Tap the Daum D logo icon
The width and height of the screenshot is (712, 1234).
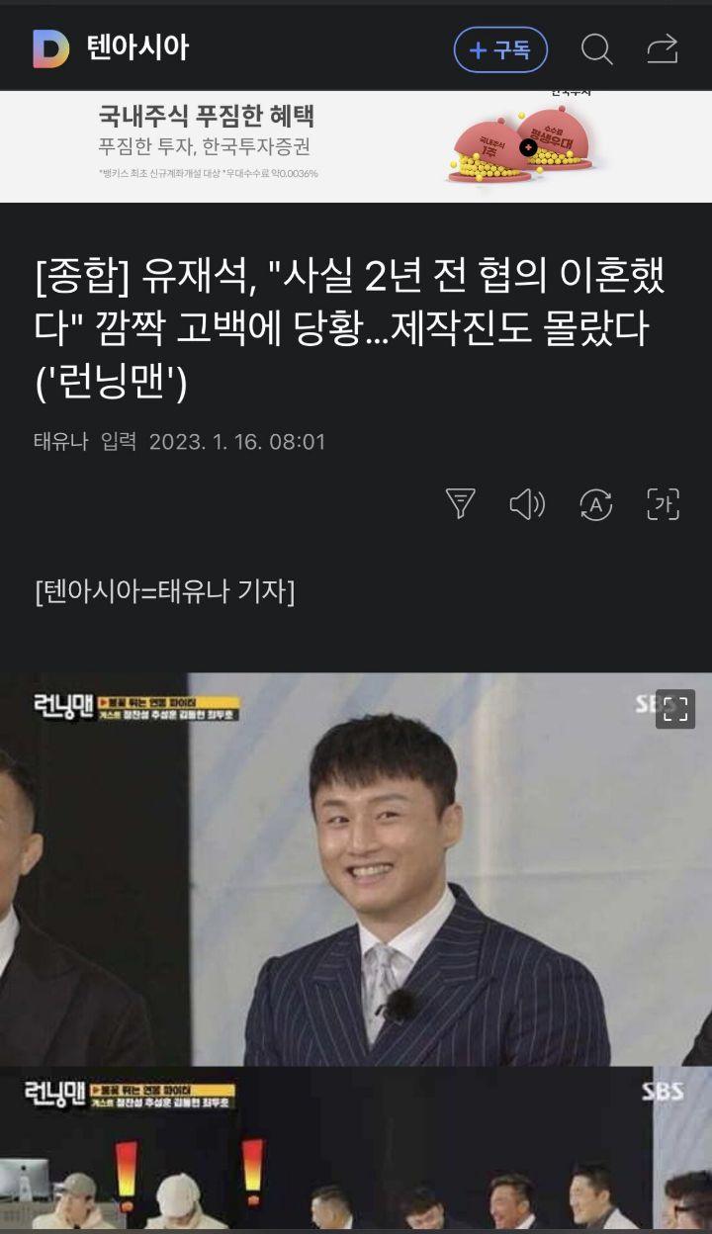click(x=50, y=48)
